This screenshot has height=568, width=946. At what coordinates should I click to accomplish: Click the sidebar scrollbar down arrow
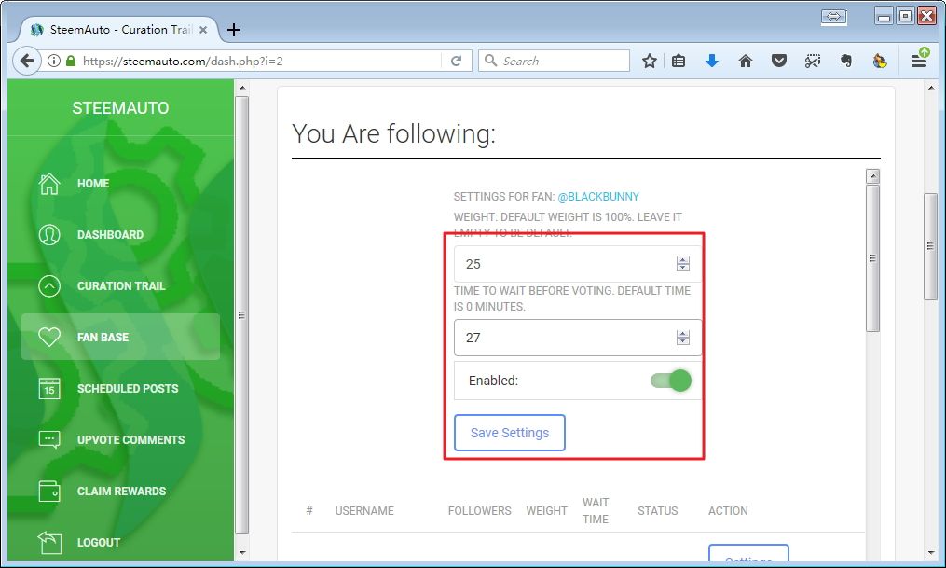click(x=242, y=553)
